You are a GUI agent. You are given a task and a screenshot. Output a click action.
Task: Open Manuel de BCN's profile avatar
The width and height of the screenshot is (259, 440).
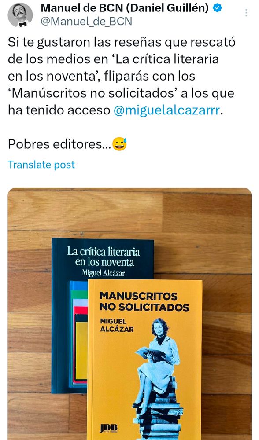20,15
